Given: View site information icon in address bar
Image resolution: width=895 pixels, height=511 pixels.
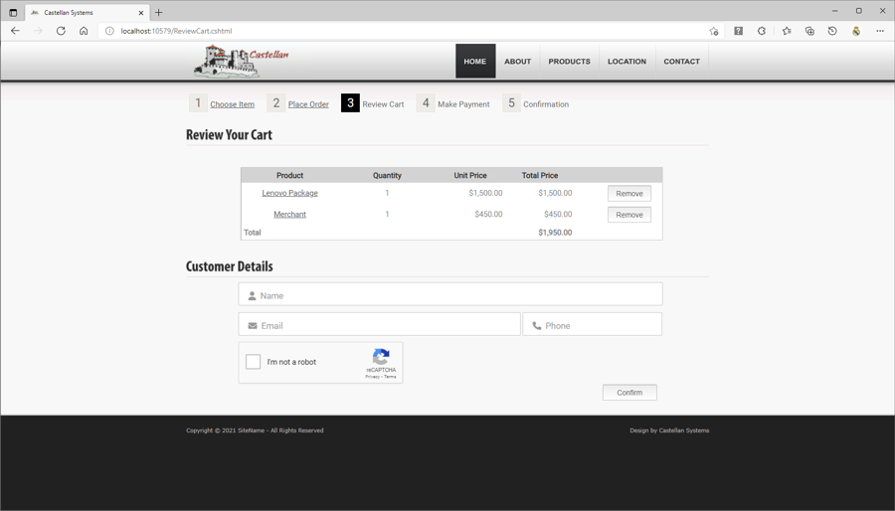Looking at the screenshot, I should [x=109, y=31].
